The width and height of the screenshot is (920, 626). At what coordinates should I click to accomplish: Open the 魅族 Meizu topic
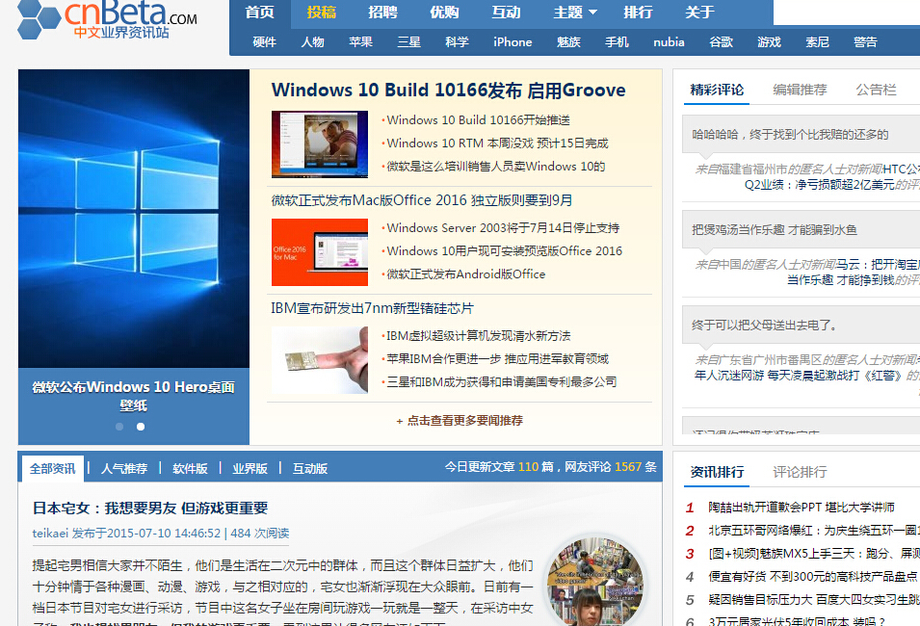tap(568, 42)
